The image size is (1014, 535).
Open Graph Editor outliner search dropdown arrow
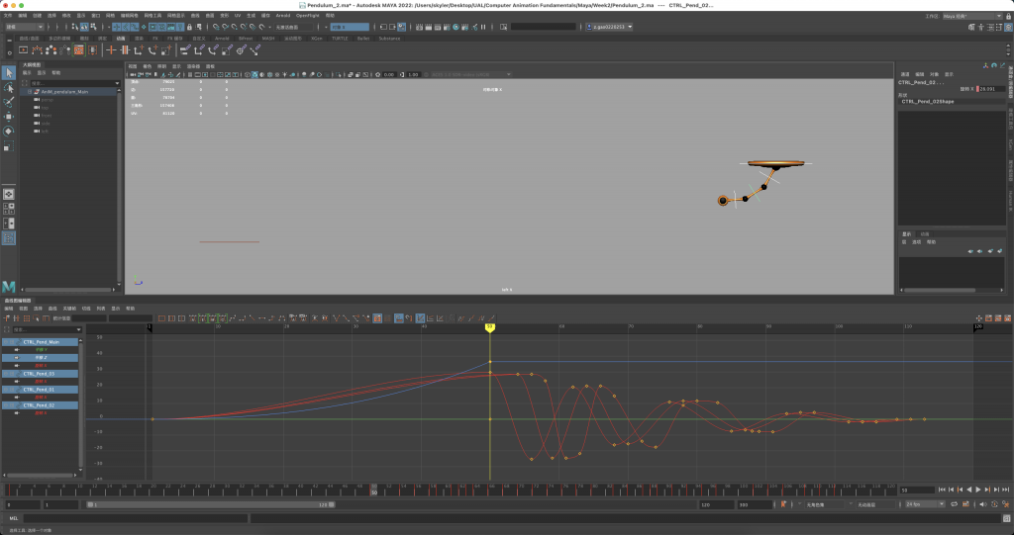pyautogui.click(x=79, y=329)
